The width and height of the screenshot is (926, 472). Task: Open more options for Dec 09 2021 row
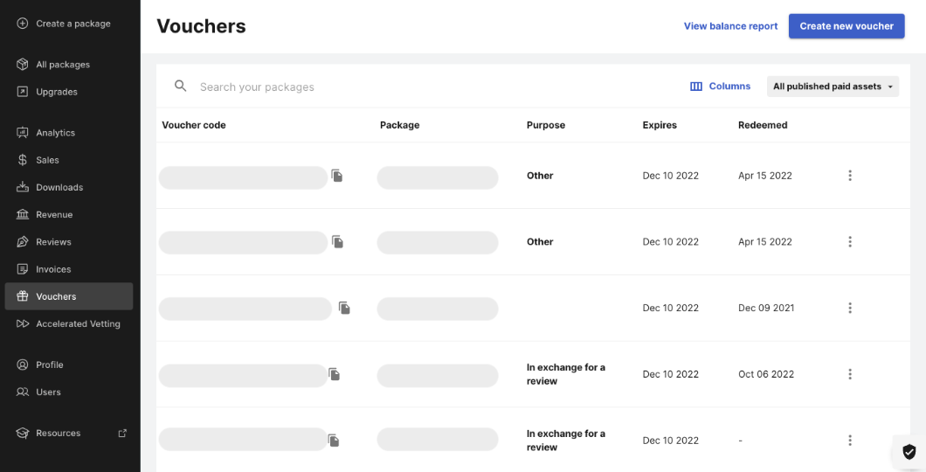[850, 308]
